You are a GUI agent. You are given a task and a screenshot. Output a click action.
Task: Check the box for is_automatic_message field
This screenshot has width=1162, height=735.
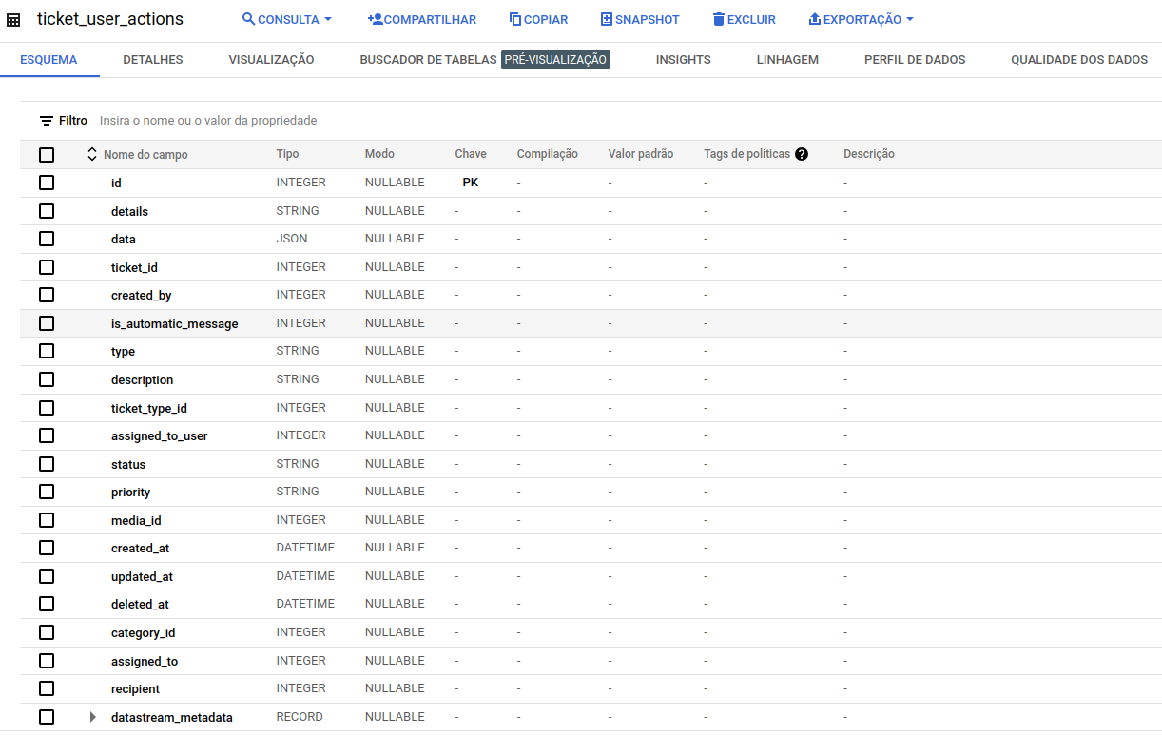click(47, 323)
